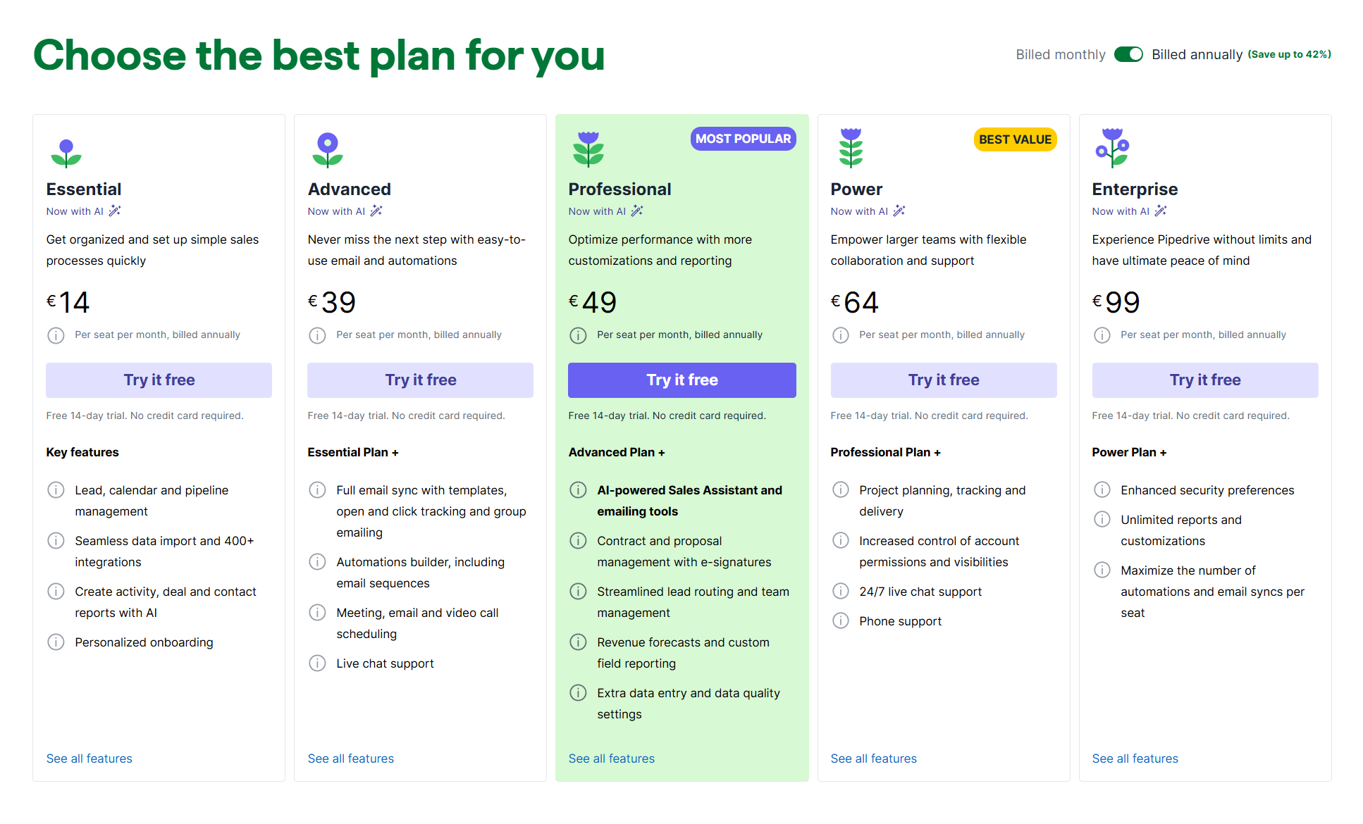Select Billed annually option label

pyautogui.click(x=1197, y=54)
